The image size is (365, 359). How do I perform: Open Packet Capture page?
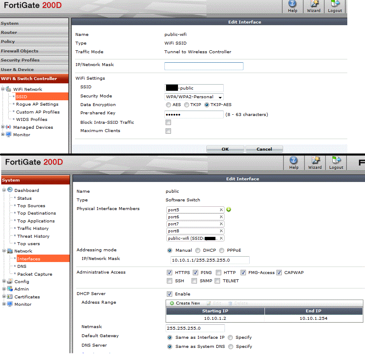click(x=35, y=274)
